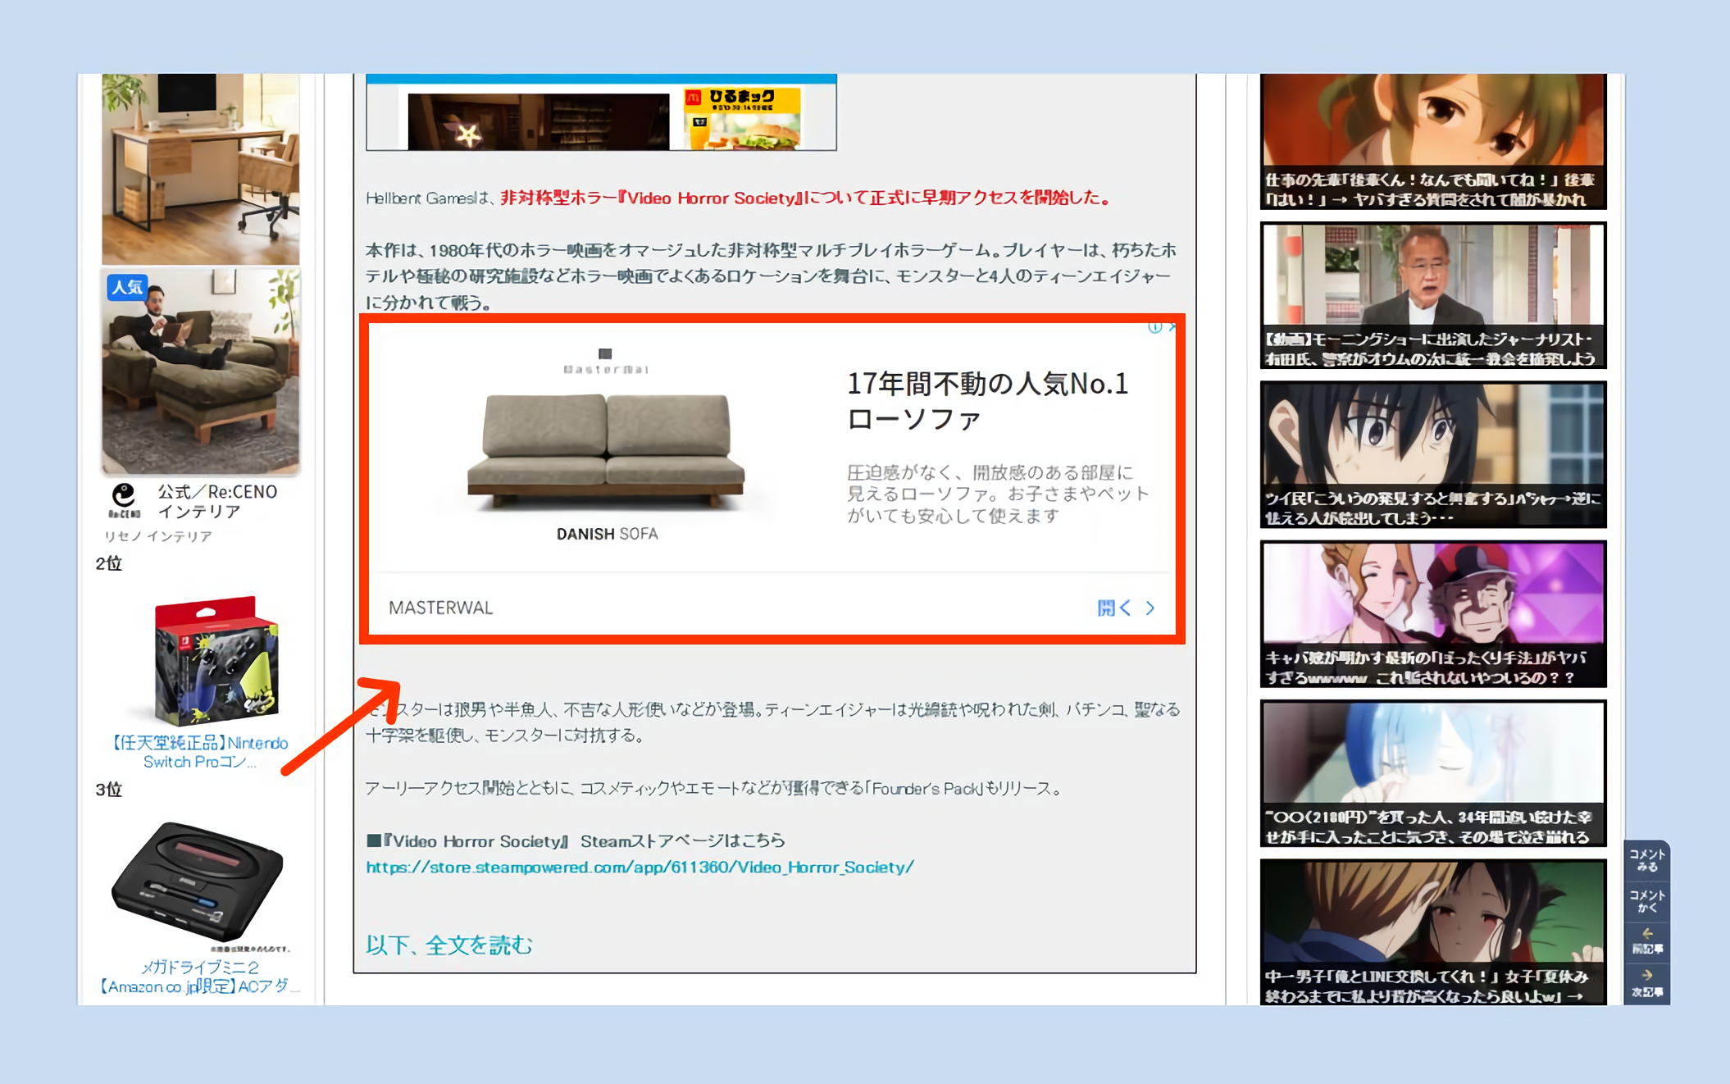Click the コメントかく floating button
The width and height of the screenshot is (1730, 1084).
[x=1647, y=901]
